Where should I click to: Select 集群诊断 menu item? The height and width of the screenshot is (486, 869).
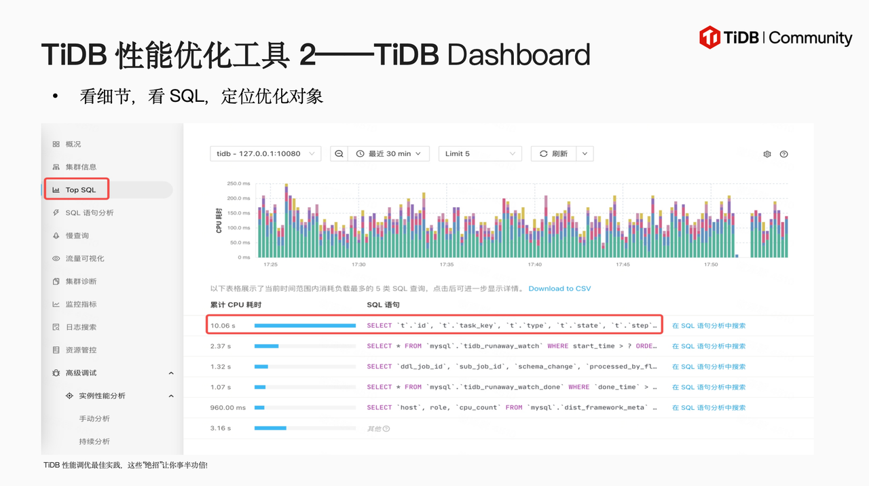tap(81, 282)
